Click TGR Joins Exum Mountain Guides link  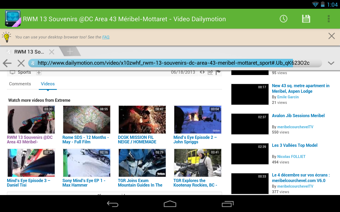tap(140, 183)
